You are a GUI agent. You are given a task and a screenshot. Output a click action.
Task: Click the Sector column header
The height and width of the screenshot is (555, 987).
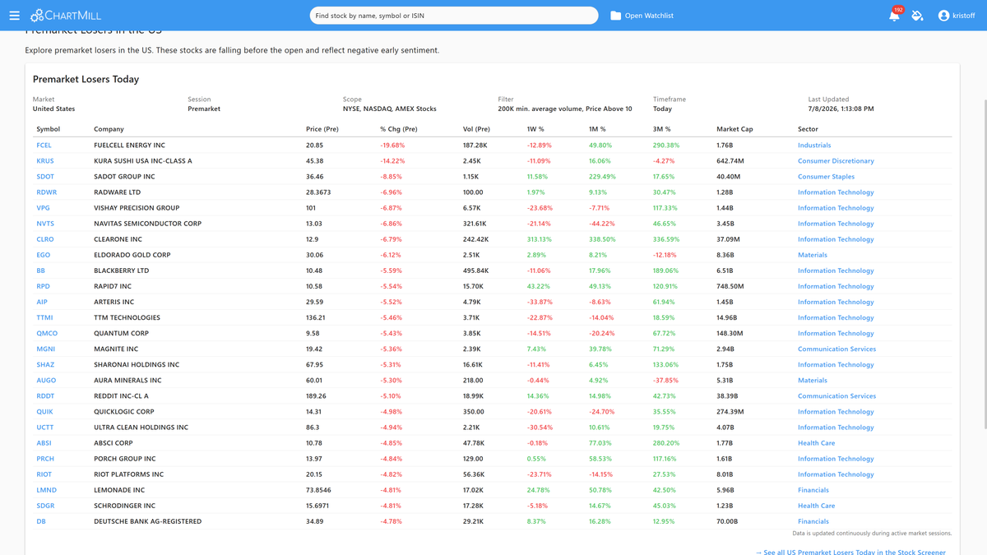(x=808, y=129)
